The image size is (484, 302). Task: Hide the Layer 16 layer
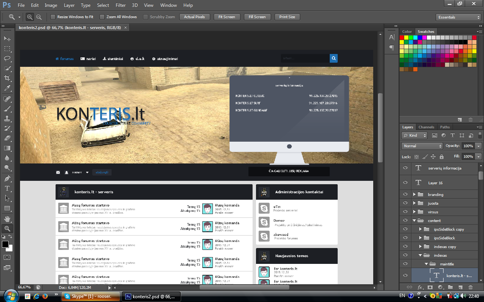pyautogui.click(x=405, y=183)
